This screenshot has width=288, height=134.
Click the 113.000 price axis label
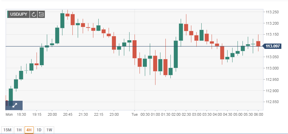point(272,68)
